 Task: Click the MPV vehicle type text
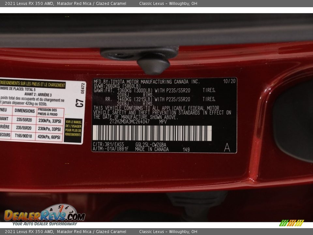click(x=163, y=121)
